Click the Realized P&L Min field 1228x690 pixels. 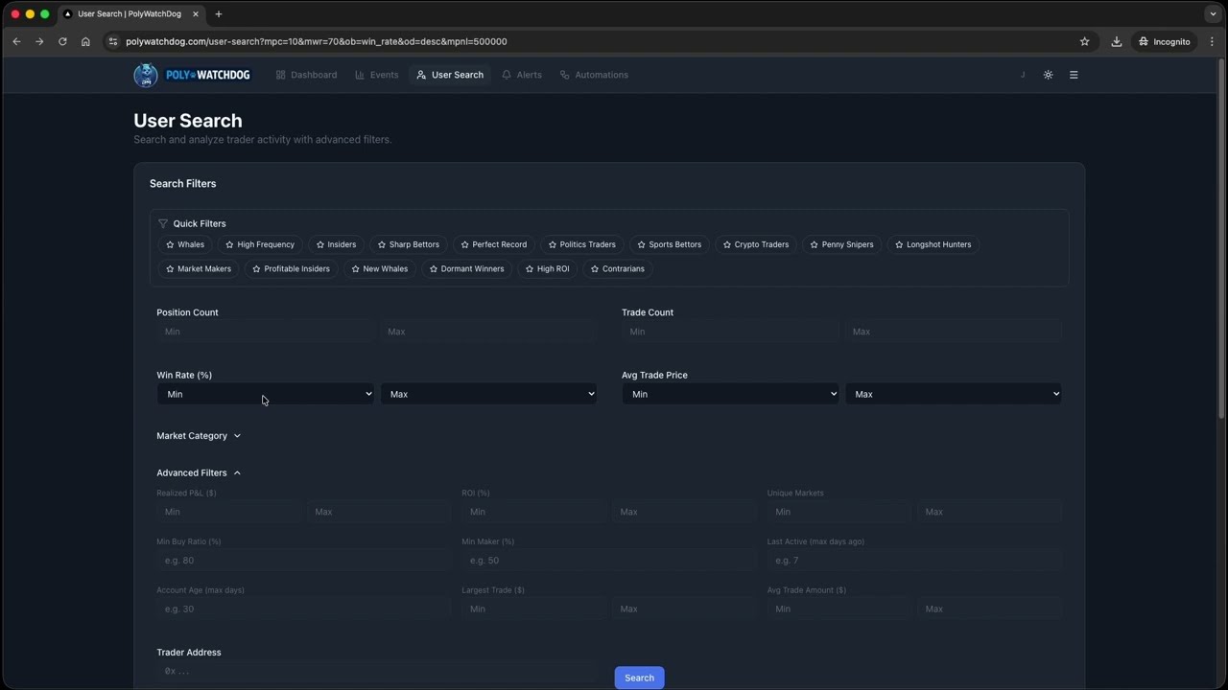point(228,512)
